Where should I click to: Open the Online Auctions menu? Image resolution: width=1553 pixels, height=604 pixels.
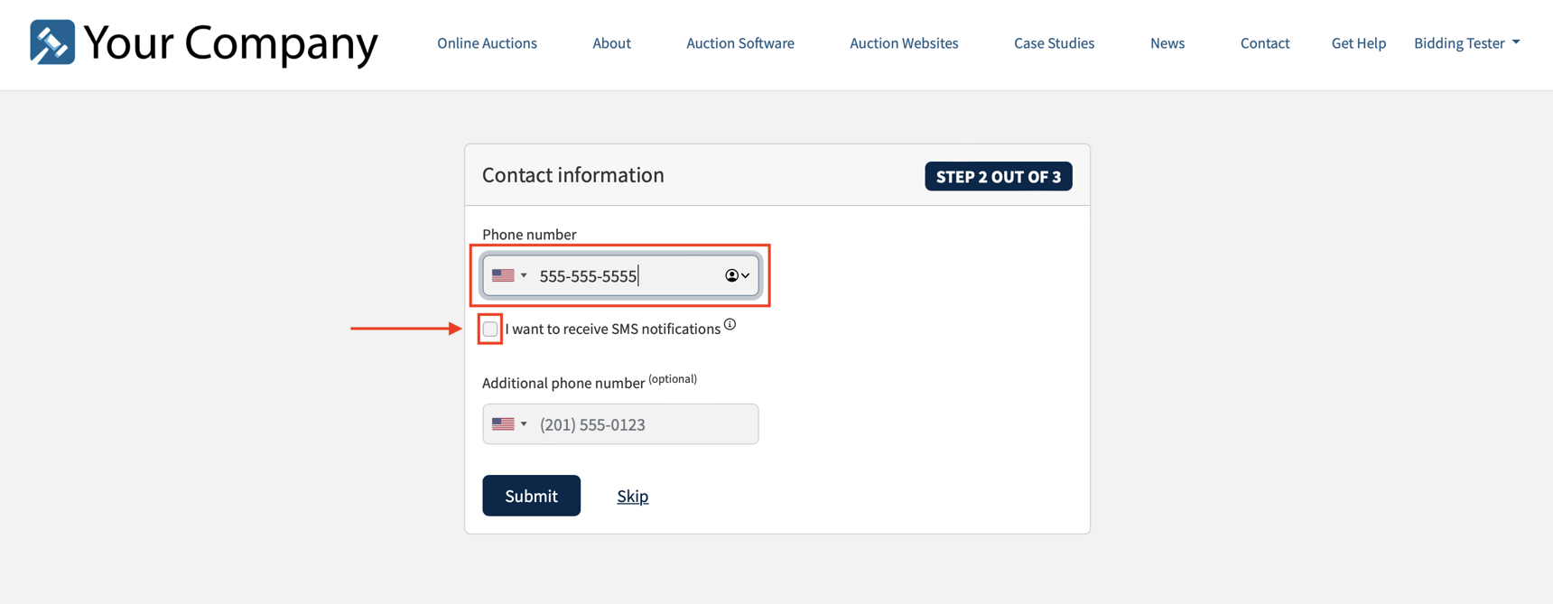pos(487,42)
